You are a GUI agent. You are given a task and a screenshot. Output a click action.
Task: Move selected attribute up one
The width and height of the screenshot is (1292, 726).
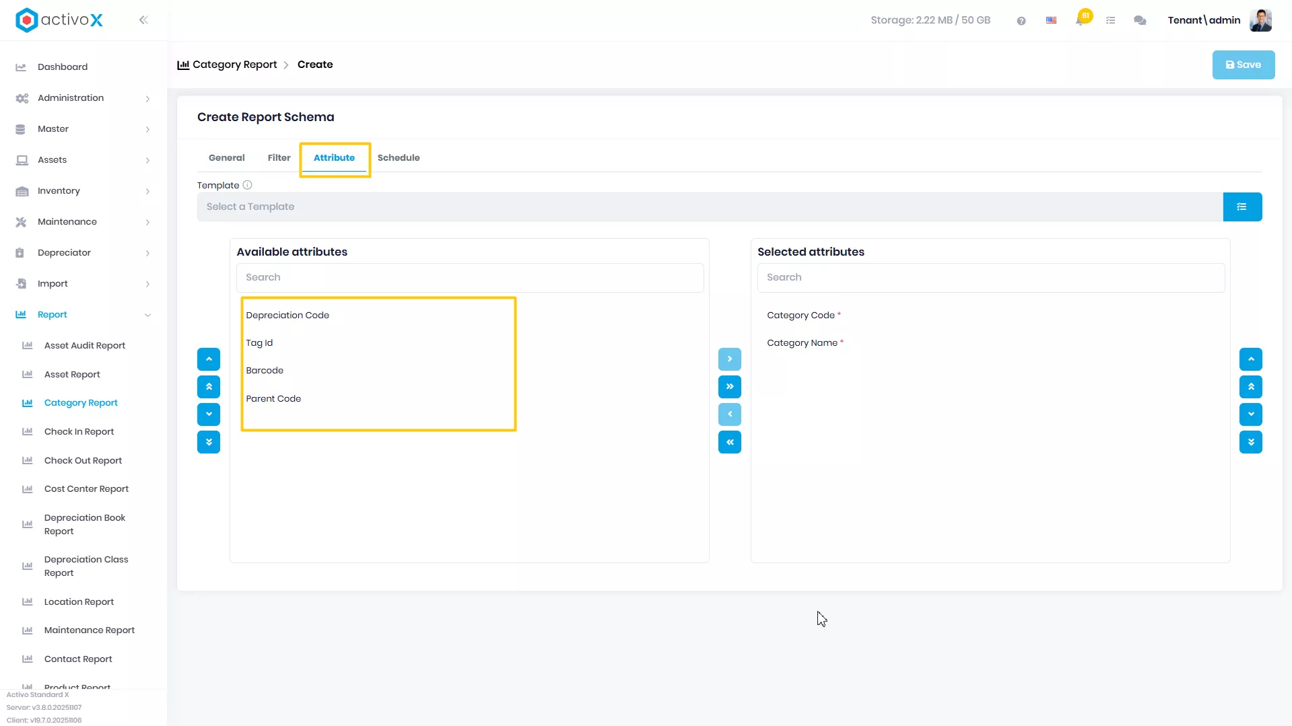coord(1251,359)
